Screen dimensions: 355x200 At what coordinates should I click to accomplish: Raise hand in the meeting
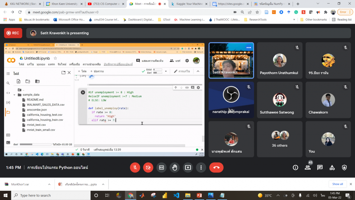[175, 168]
